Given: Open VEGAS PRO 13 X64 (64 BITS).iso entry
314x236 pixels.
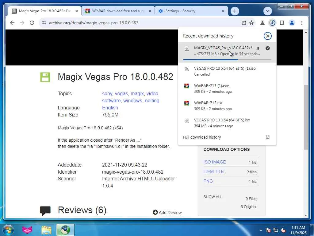Looking at the screenshot, I should (x=227, y=123).
